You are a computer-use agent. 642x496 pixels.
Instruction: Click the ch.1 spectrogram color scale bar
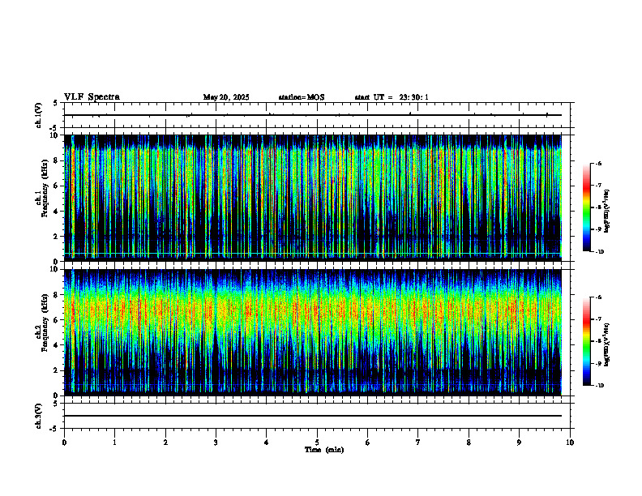click(586, 207)
